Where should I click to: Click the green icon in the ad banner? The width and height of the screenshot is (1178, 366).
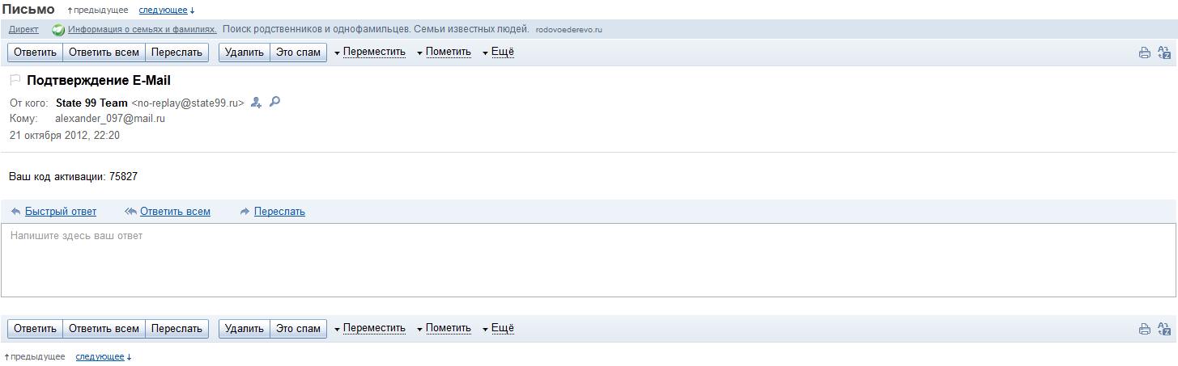pyautogui.click(x=58, y=30)
